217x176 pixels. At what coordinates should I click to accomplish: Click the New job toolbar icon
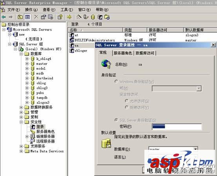(x=107, y=17)
